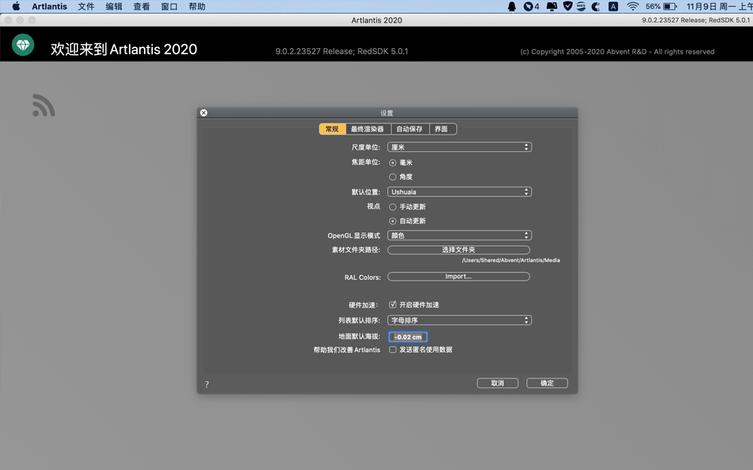Click the battery status icon
Screen dimensions: 753x470
[x=670, y=6]
